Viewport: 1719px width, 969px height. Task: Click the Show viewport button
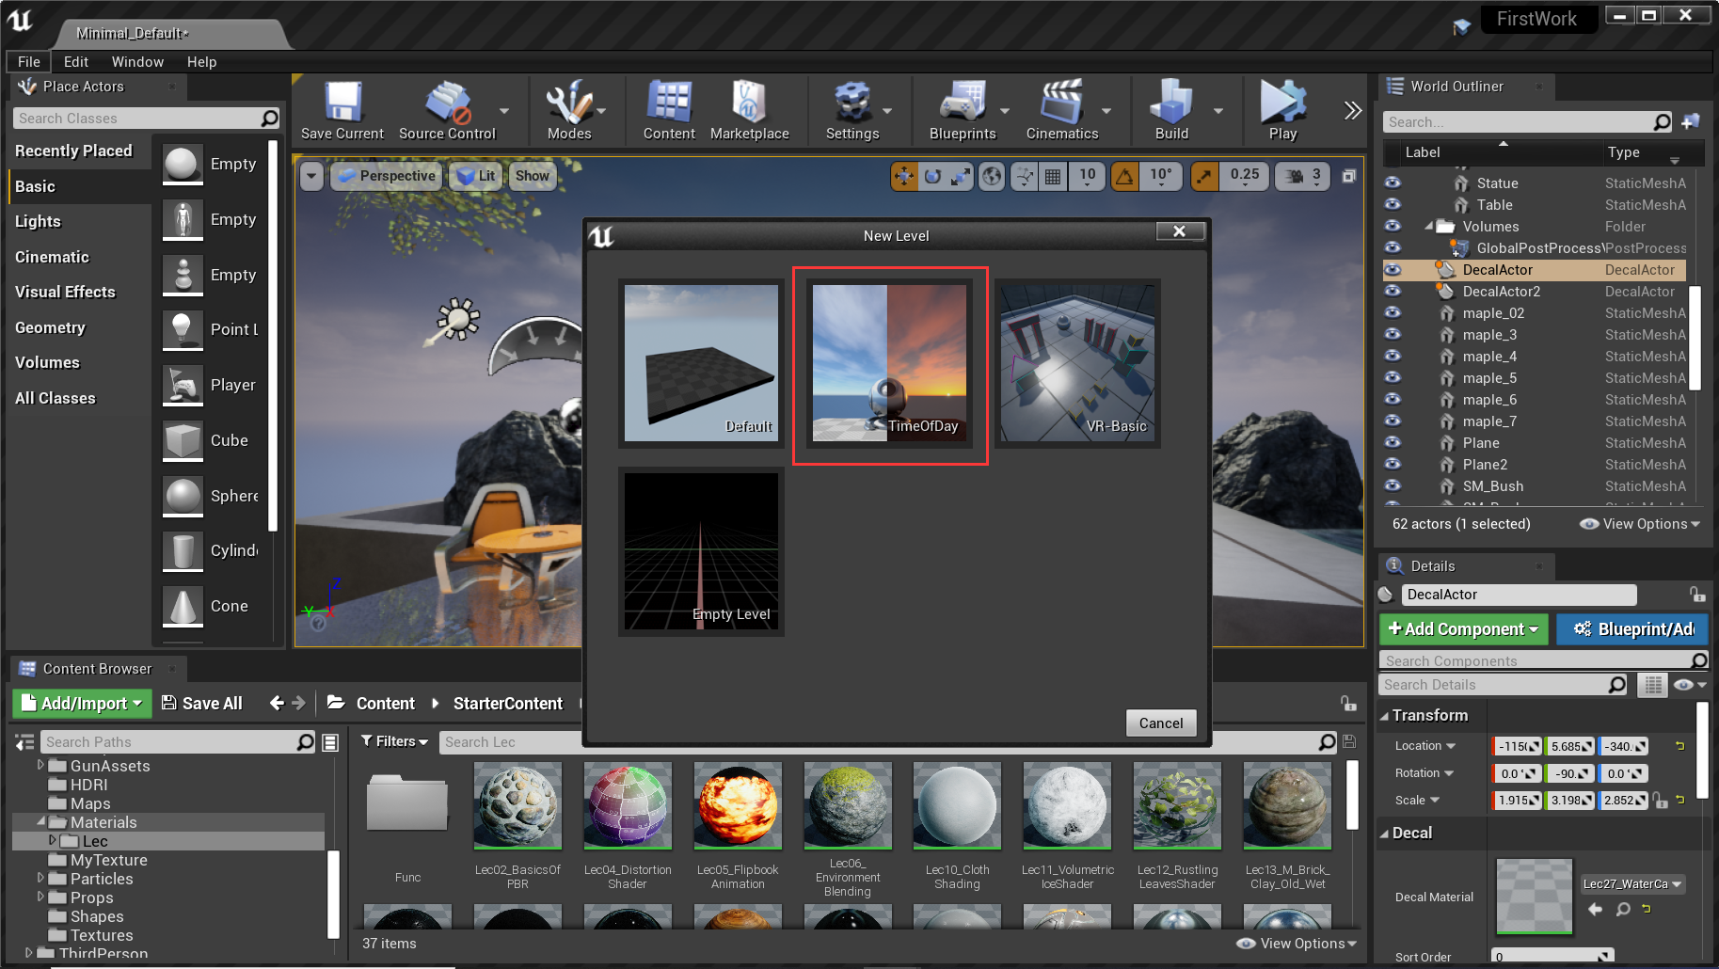tap(532, 176)
